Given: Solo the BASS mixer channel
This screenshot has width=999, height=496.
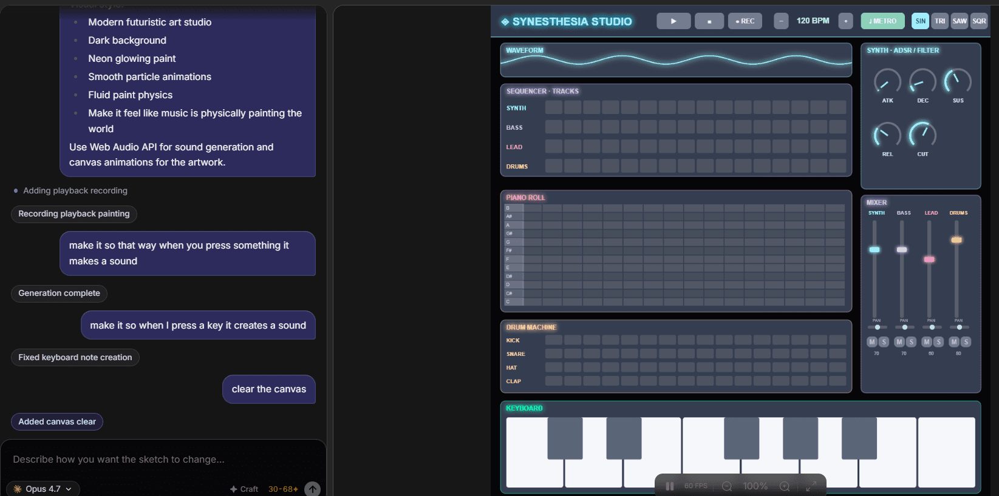Looking at the screenshot, I should point(911,342).
